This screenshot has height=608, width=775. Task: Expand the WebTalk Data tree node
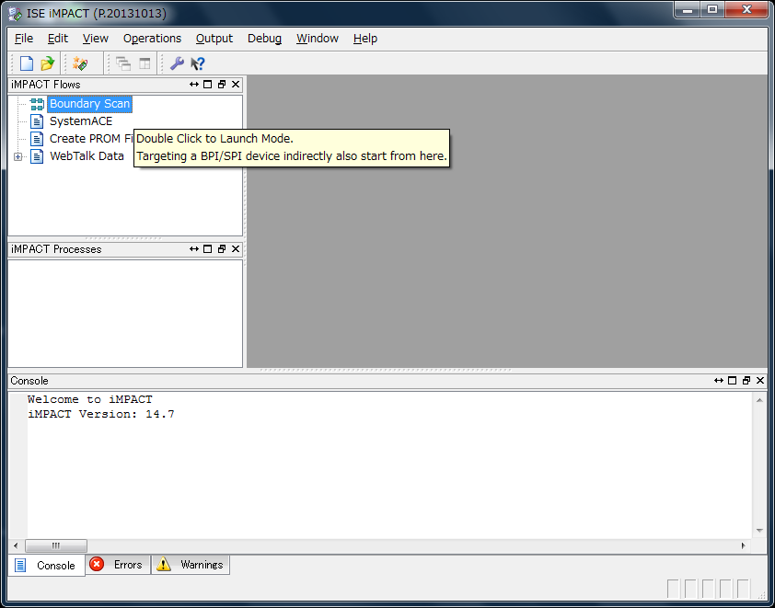18,156
